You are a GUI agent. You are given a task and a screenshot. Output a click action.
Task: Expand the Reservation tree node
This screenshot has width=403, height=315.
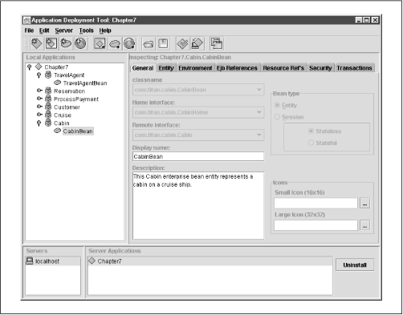click(39, 91)
